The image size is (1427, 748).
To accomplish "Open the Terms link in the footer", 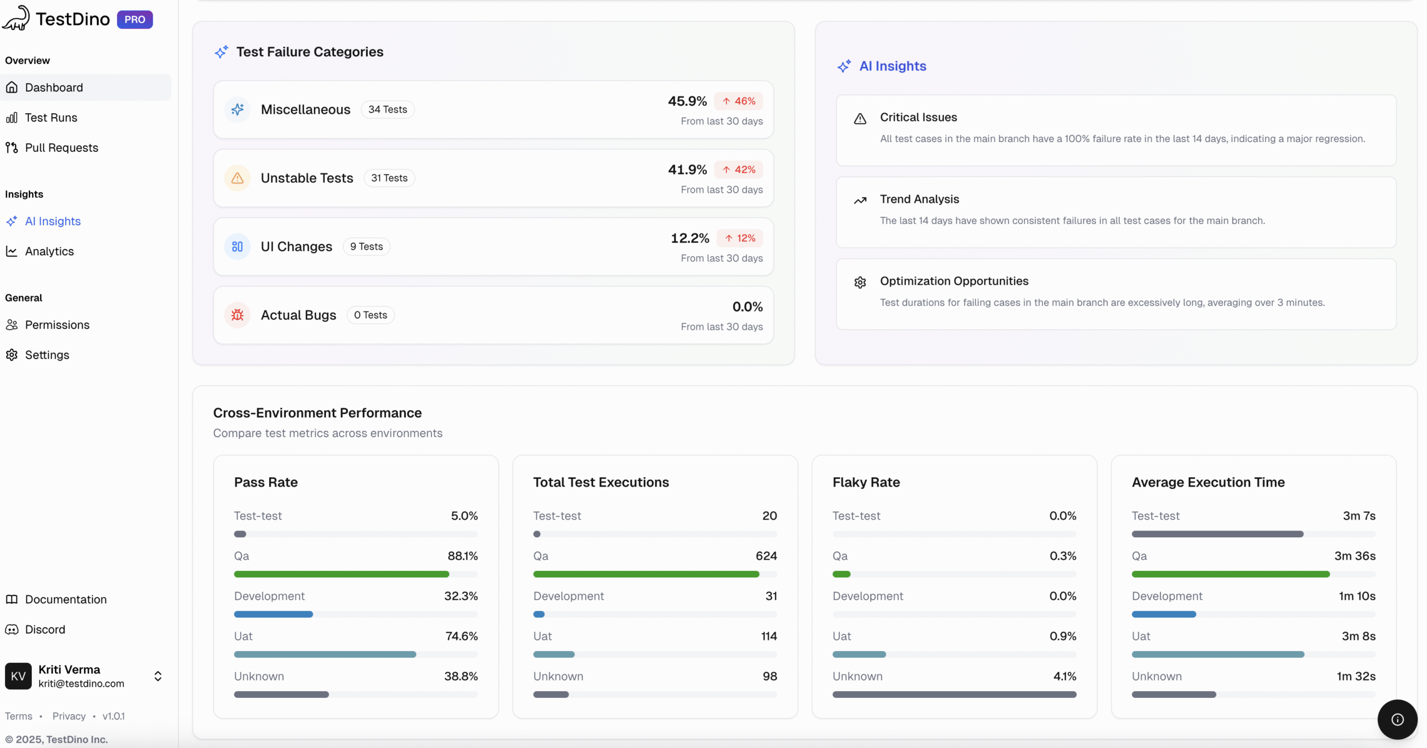I will point(20,716).
